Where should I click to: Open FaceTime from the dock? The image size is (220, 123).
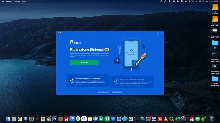point(198,119)
